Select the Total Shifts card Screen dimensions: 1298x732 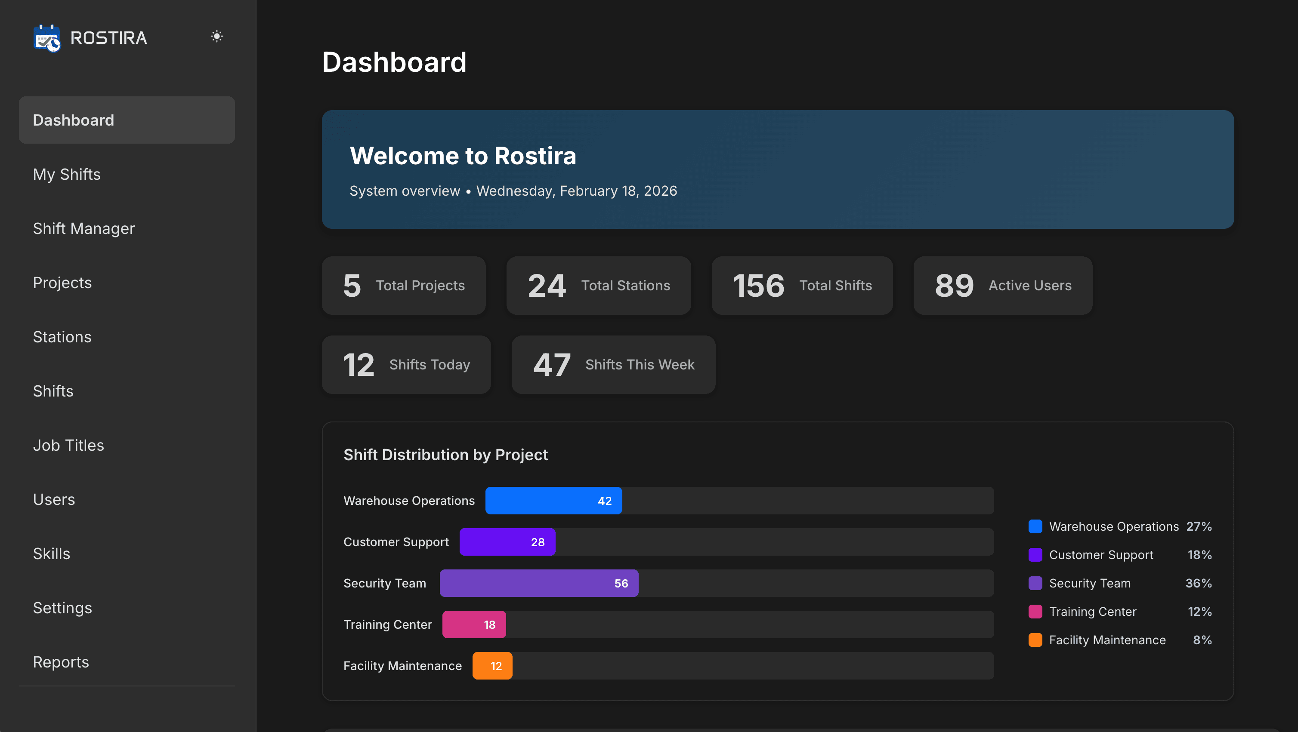[801, 286]
